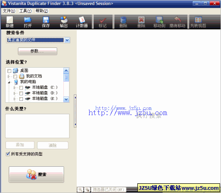
Task: Click the 添加 button
Action: coord(20,145)
